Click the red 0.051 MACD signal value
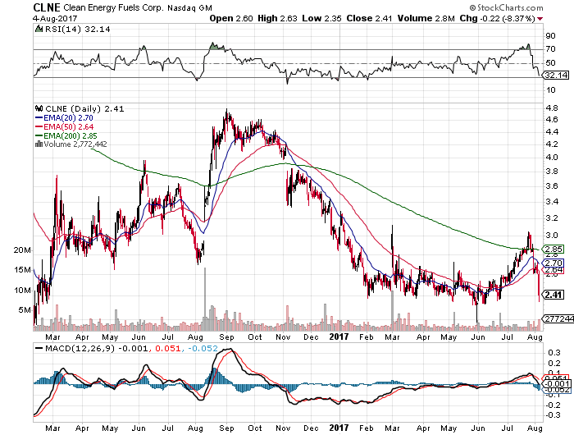574x435 pixels. [x=168, y=348]
